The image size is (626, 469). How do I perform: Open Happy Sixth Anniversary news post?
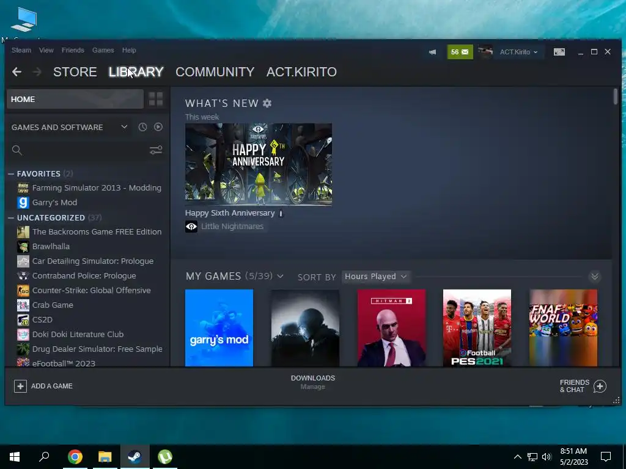(230, 213)
